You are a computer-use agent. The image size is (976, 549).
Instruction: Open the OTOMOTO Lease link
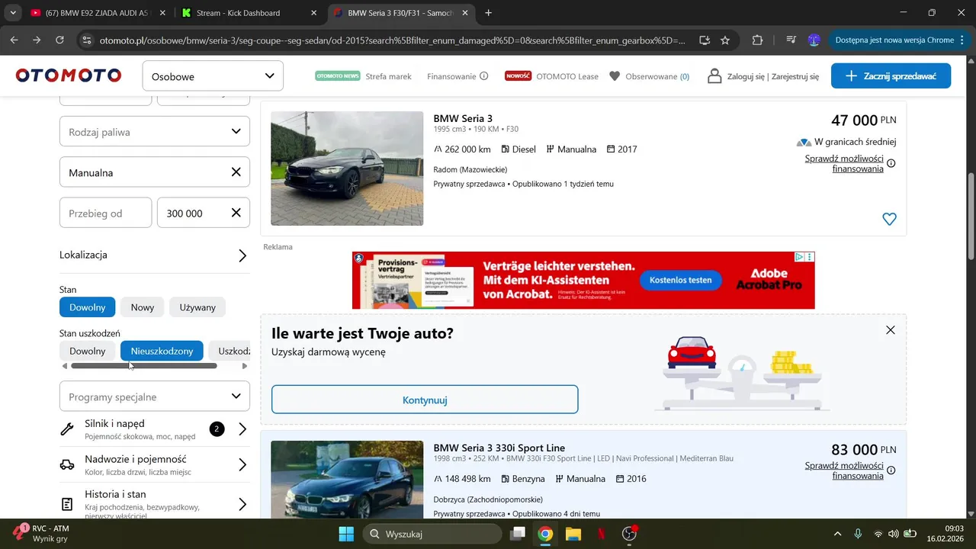click(x=551, y=76)
